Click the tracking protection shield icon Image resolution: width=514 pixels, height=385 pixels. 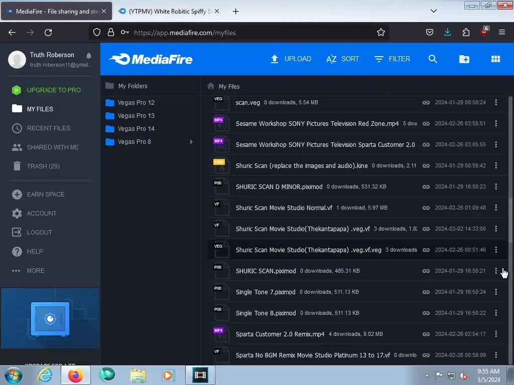pyautogui.click(x=97, y=33)
